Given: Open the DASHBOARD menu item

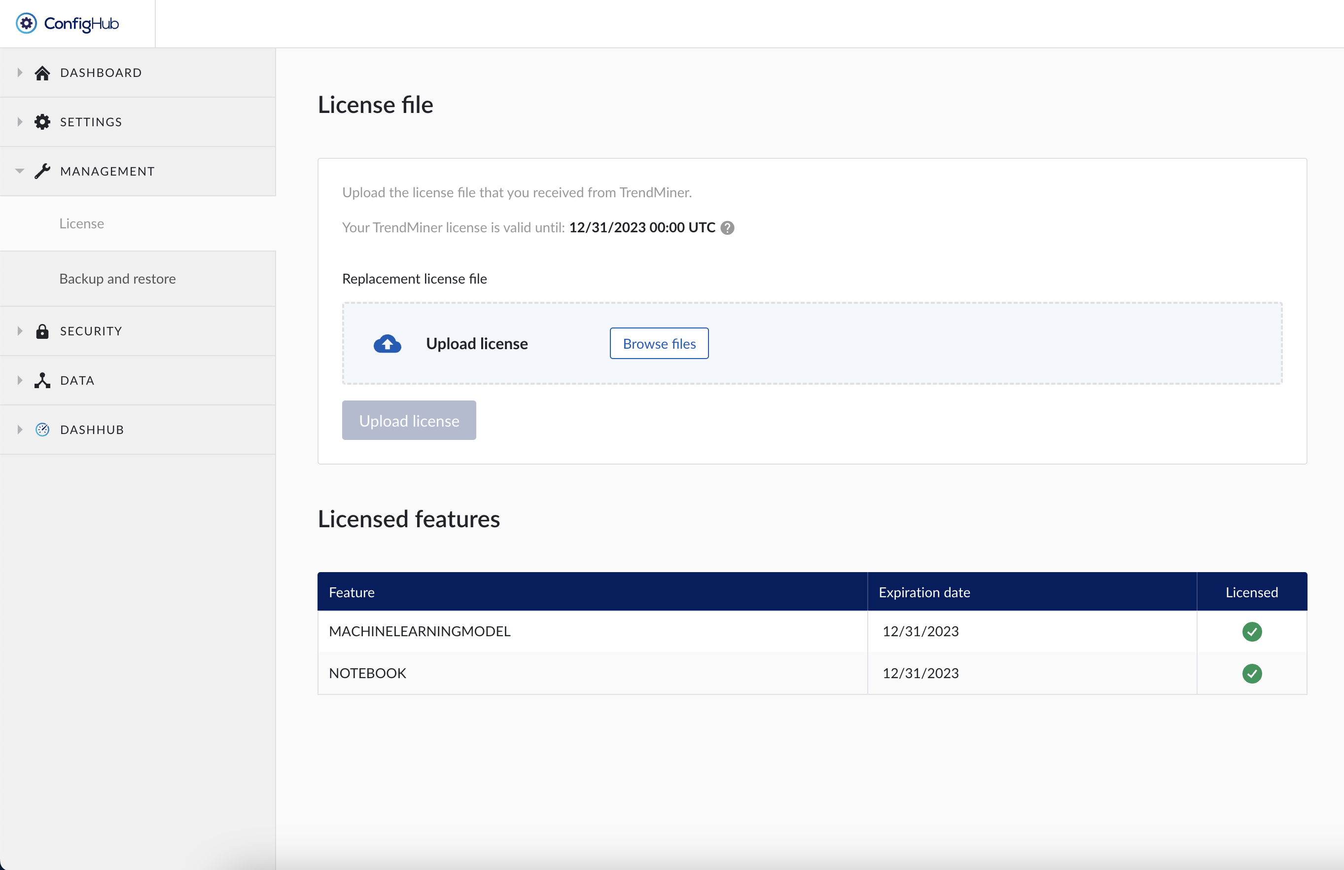Looking at the screenshot, I should coord(138,73).
